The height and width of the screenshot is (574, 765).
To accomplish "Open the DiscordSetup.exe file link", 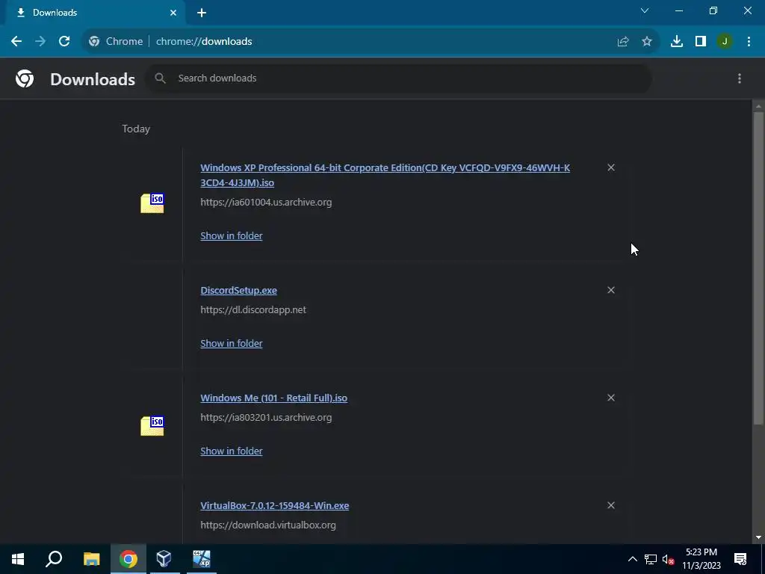I will 238,291.
